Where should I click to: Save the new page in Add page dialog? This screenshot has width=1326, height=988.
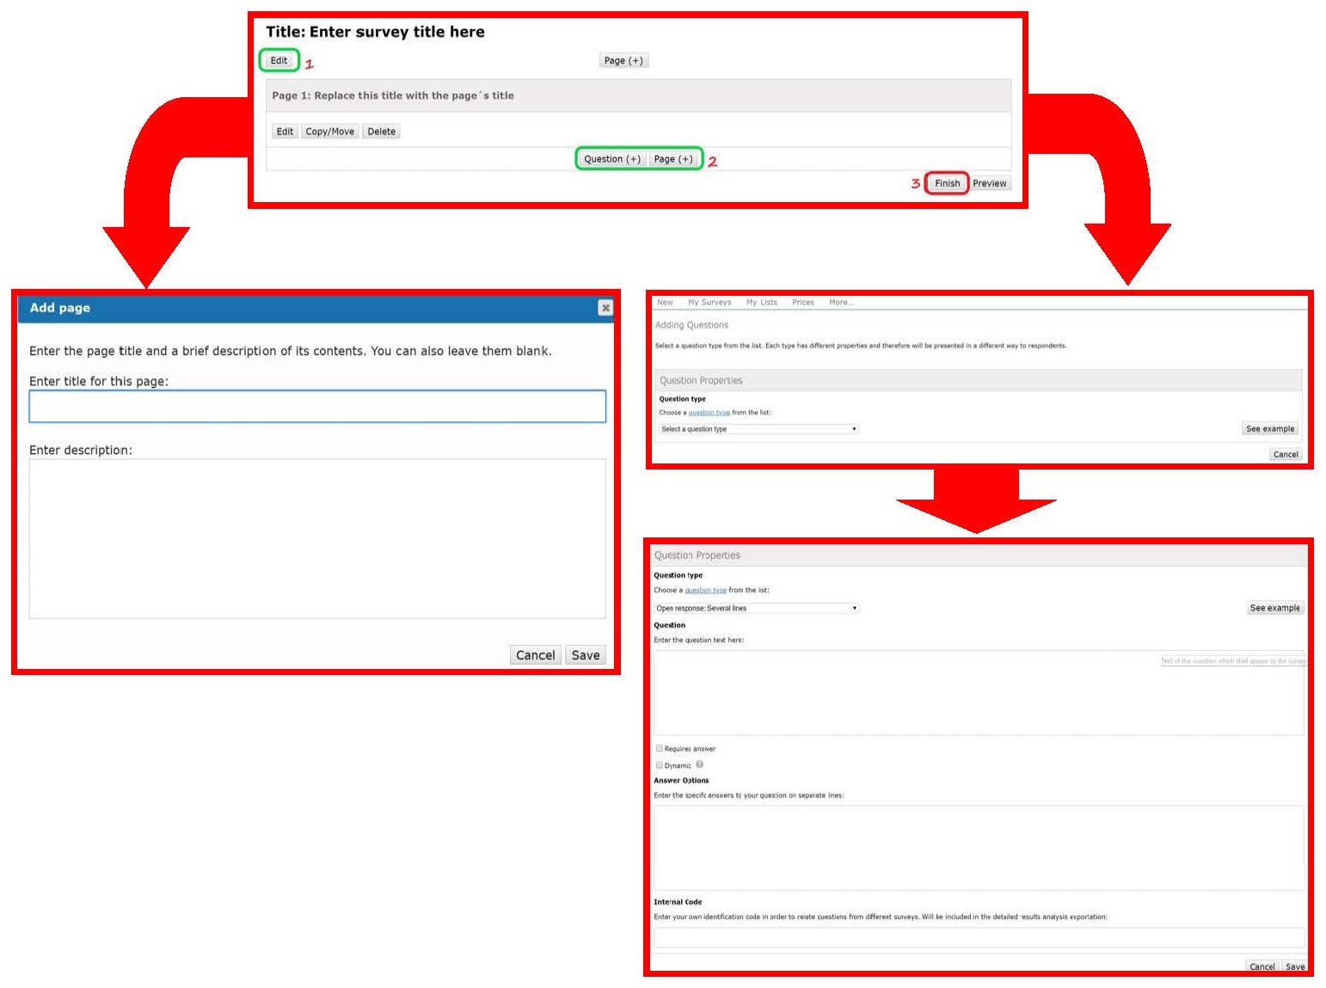click(x=586, y=655)
